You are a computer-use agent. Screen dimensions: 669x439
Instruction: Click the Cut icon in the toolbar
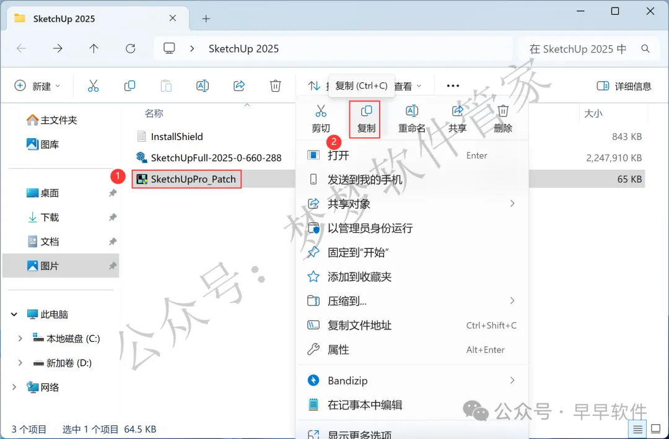click(x=93, y=85)
